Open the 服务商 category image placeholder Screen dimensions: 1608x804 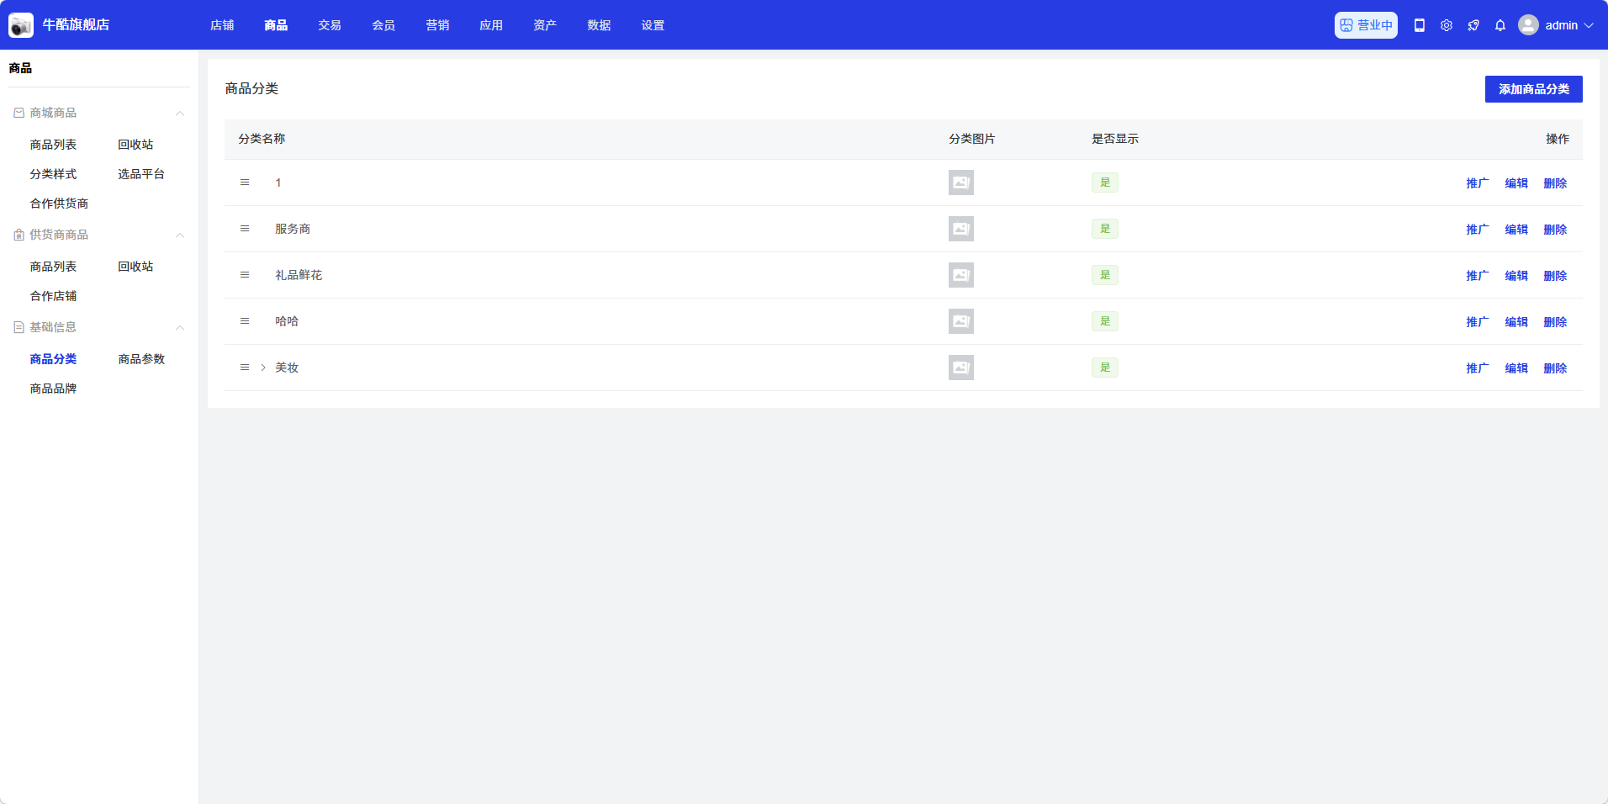point(961,229)
